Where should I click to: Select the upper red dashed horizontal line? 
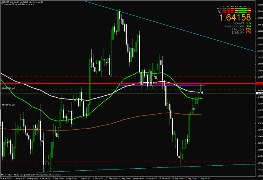click(128, 77)
